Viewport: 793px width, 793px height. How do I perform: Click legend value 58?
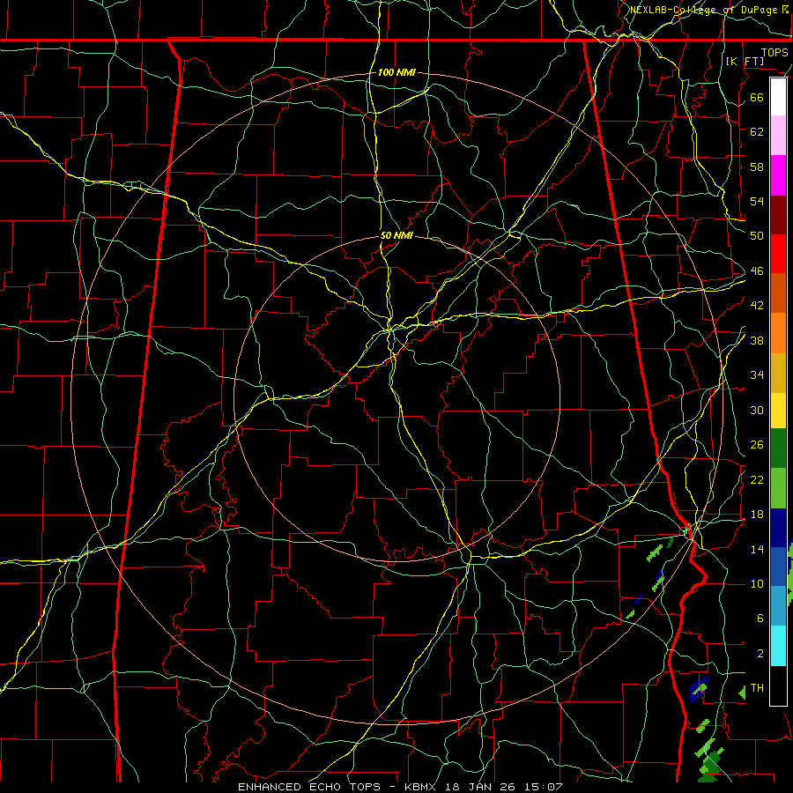tap(757, 167)
